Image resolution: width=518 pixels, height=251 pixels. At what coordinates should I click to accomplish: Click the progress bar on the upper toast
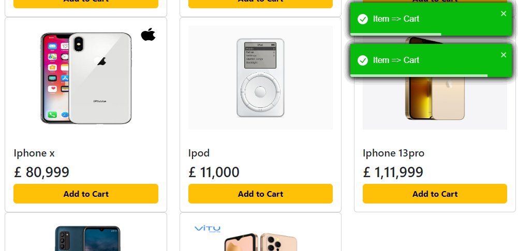coord(396,35)
